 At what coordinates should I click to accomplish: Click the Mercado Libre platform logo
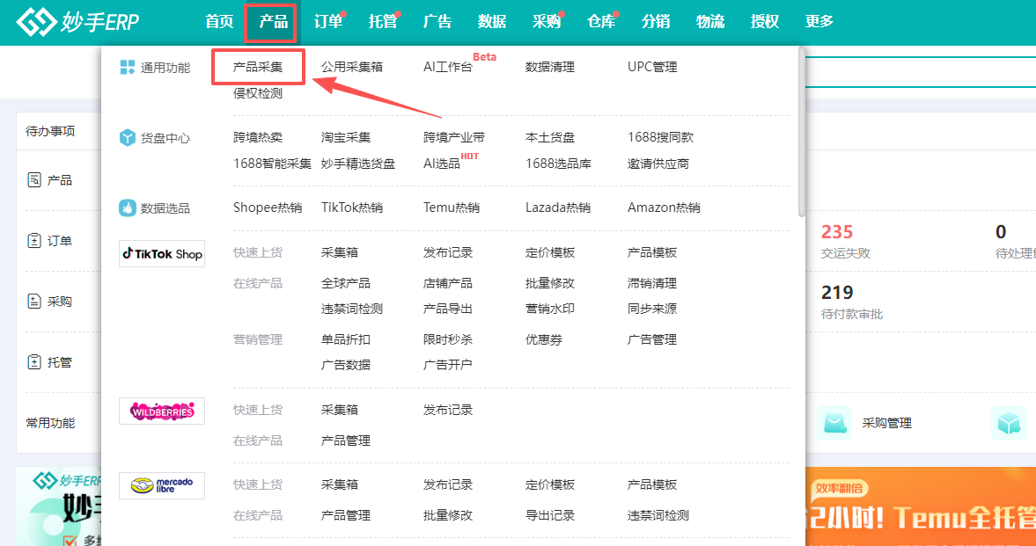(161, 485)
